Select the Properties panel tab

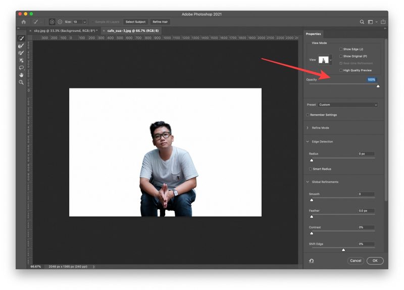(x=313, y=34)
